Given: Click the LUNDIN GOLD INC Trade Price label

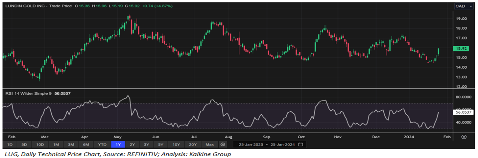Looking at the screenshot, I should point(38,6).
